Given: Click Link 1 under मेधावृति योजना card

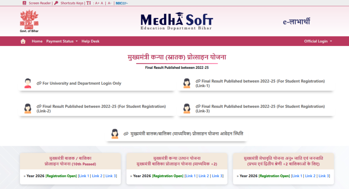Looking at the screenshot, I should 297,176.
